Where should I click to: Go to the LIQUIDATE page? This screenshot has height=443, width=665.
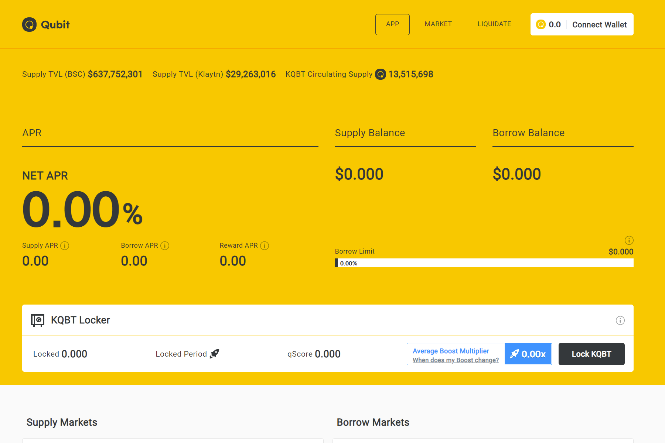494,24
